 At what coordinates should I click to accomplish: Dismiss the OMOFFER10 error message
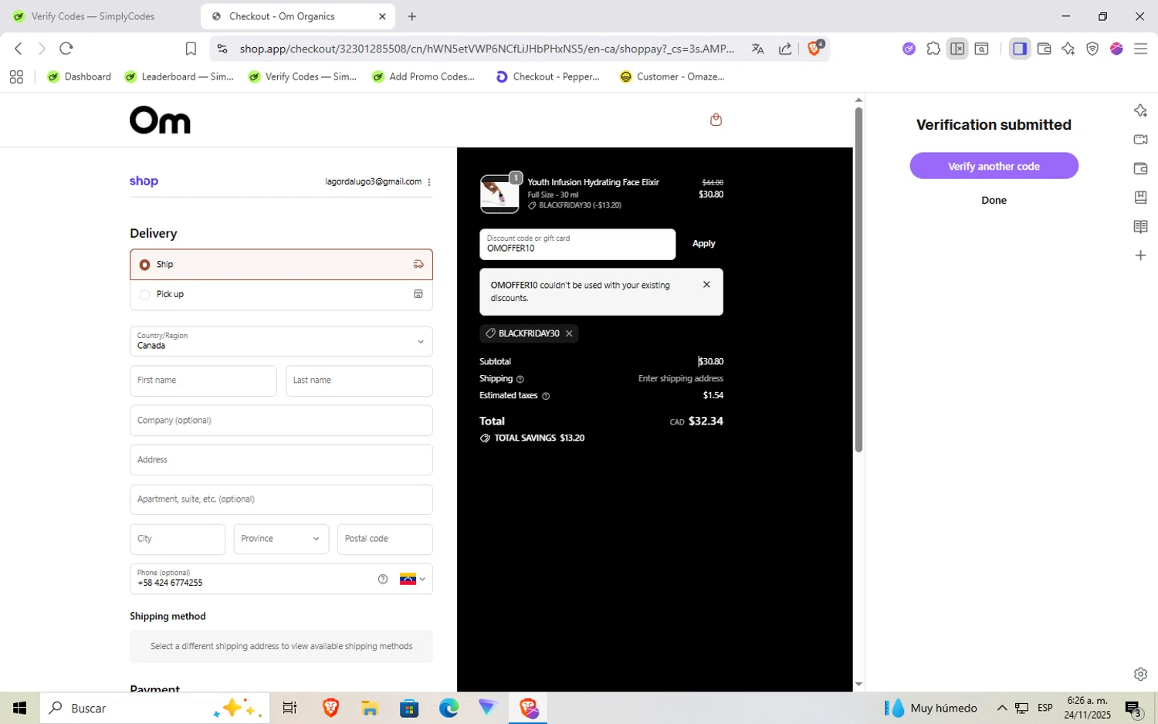tap(706, 285)
